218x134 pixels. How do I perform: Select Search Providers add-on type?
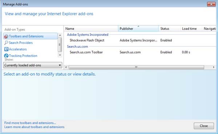tap(21, 43)
